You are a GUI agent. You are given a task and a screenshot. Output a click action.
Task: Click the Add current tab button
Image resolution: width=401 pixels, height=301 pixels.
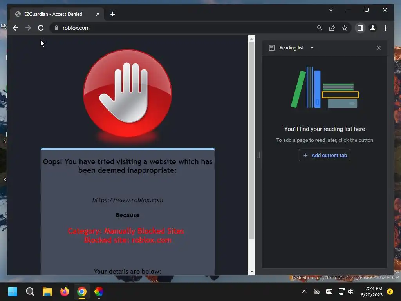coord(325,155)
